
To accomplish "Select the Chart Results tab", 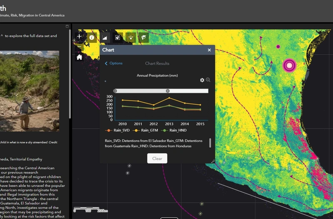I will (157, 63).
